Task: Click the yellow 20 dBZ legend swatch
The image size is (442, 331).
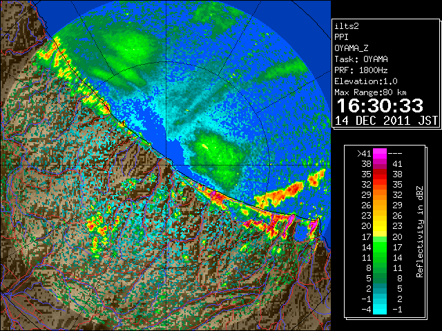Action: pos(380,226)
